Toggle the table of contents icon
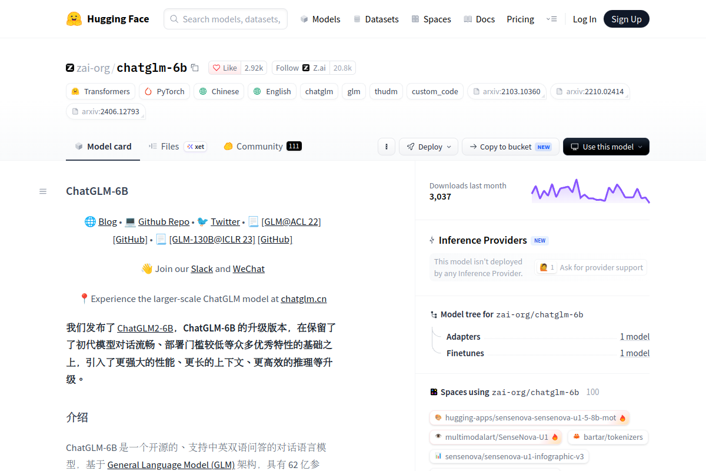The image size is (706, 471). pyautogui.click(x=43, y=191)
